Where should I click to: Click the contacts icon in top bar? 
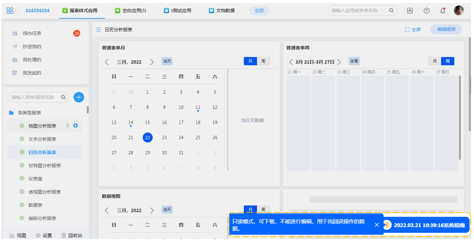[410, 10]
